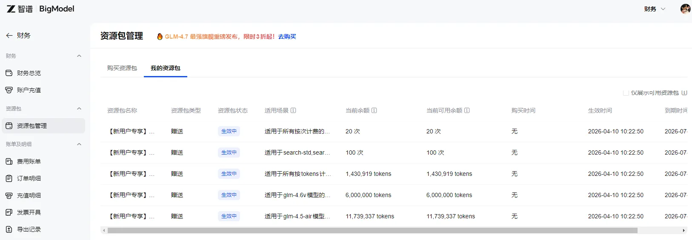
Task: Click the GLM-4.7 promotion banner text
Action: tap(220, 37)
